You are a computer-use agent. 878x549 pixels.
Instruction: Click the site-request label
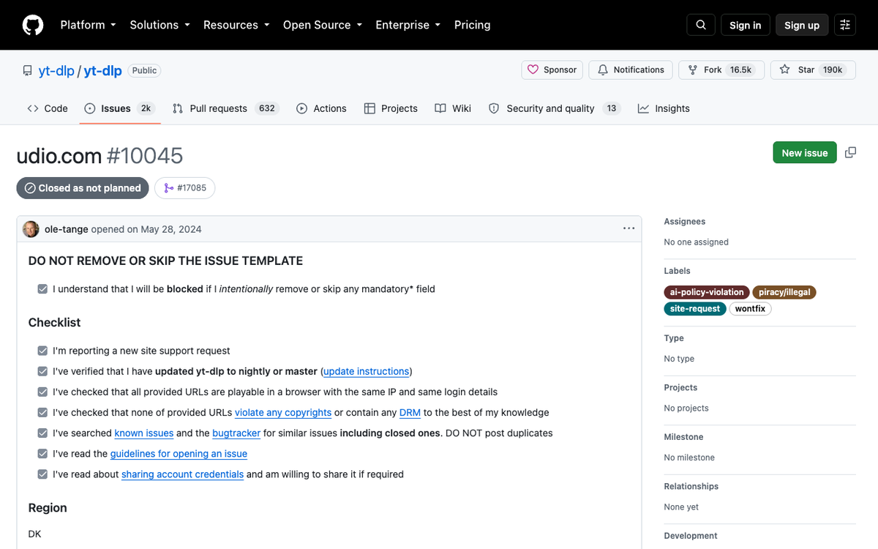(695, 309)
